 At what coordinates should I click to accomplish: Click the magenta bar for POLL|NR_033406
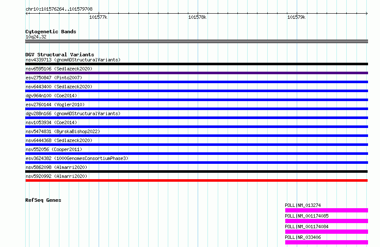327,242
